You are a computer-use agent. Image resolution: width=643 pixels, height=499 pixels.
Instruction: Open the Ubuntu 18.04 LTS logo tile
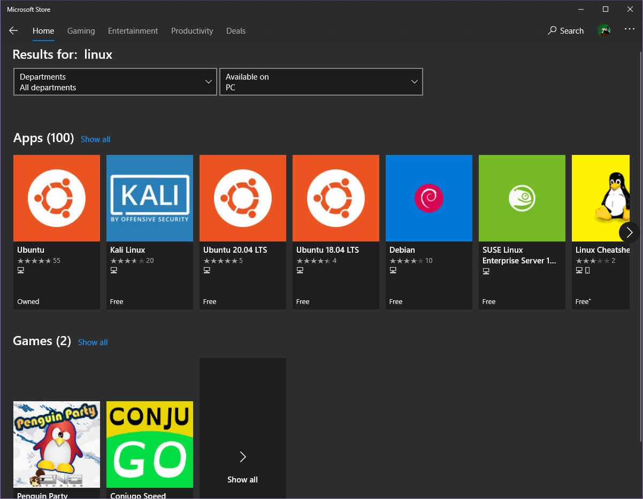pos(336,198)
